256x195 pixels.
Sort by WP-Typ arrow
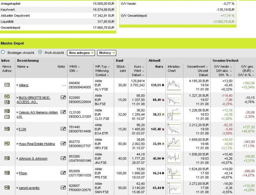pos(109,67)
